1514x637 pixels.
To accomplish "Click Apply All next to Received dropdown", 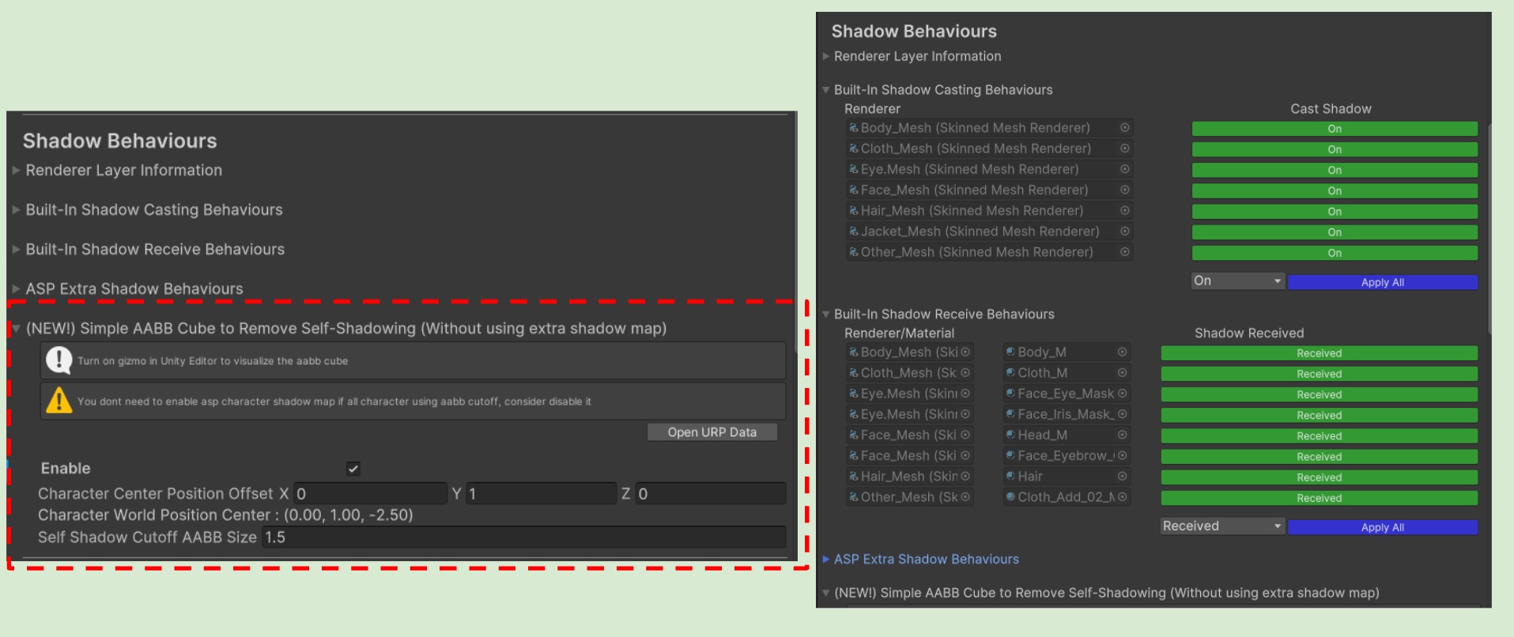I will [1382, 527].
